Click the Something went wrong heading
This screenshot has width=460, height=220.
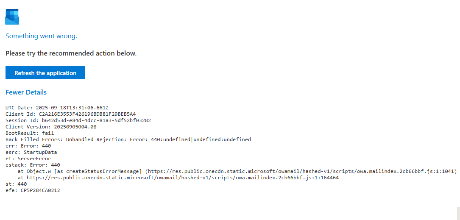[42, 36]
